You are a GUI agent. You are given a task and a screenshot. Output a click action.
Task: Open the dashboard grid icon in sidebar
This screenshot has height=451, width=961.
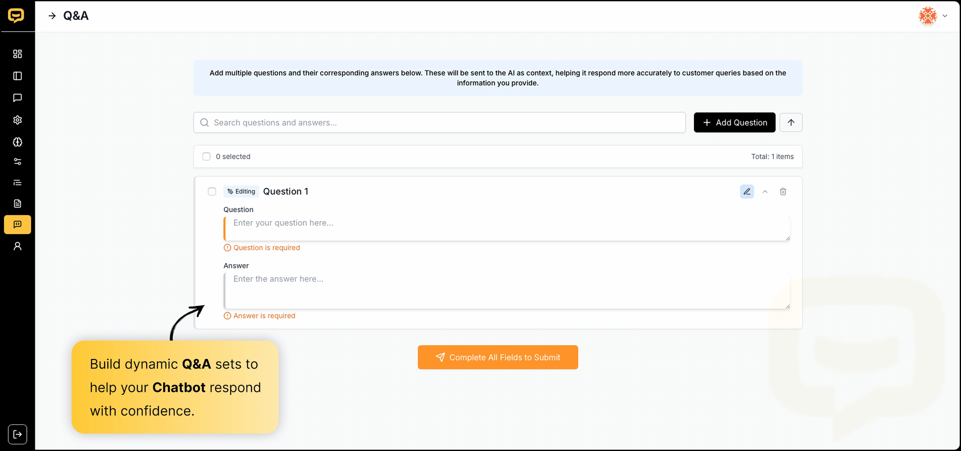(x=17, y=54)
